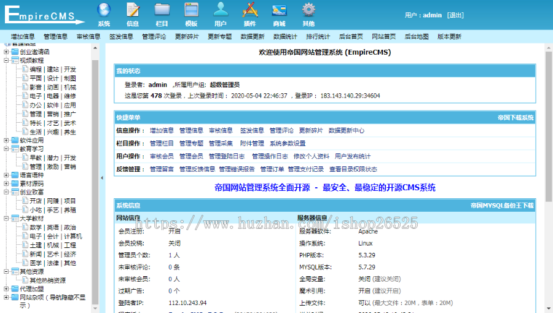
Task: Click the 插件 plugin icon
Action: [249, 10]
